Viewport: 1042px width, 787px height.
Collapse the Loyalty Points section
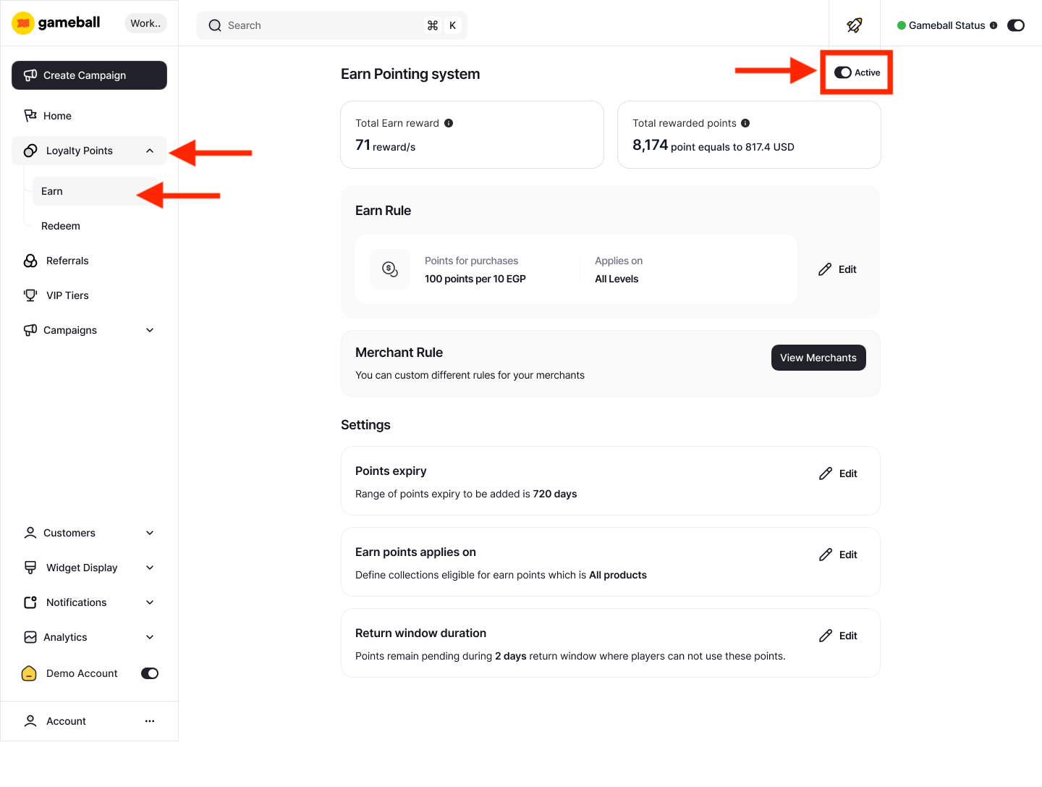tap(150, 151)
